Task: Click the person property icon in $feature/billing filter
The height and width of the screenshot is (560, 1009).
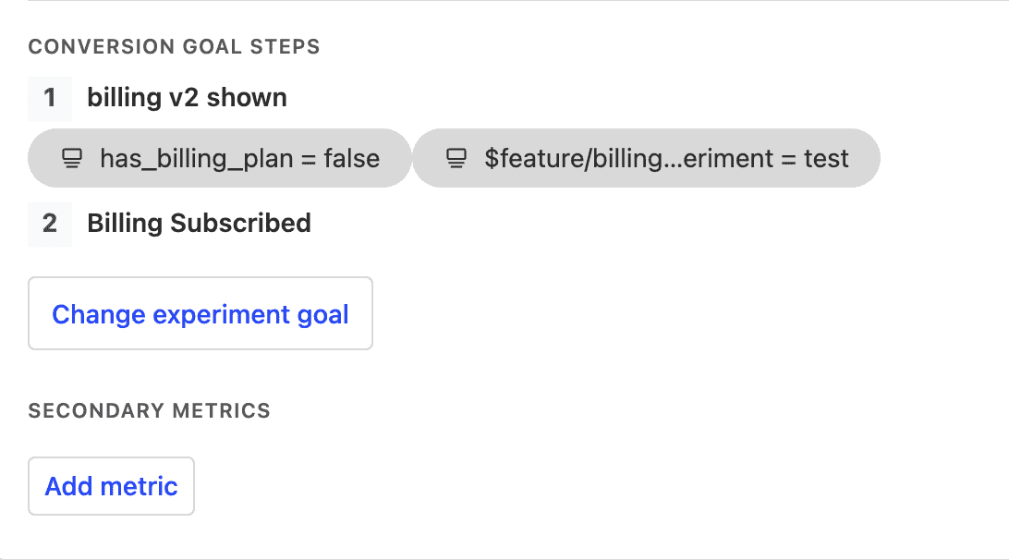Action: 456,159
